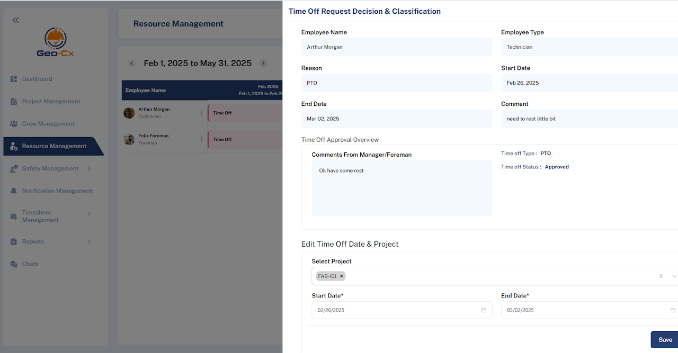
Task: Navigate to Crew Management
Action: tap(48, 124)
